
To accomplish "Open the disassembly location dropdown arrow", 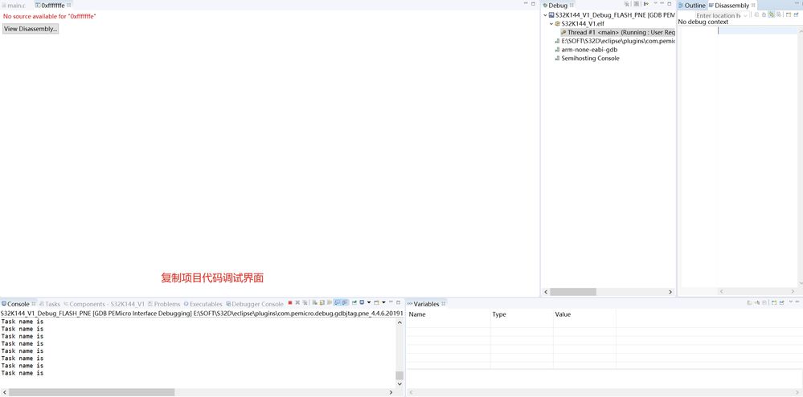I will click(x=746, y=15).
